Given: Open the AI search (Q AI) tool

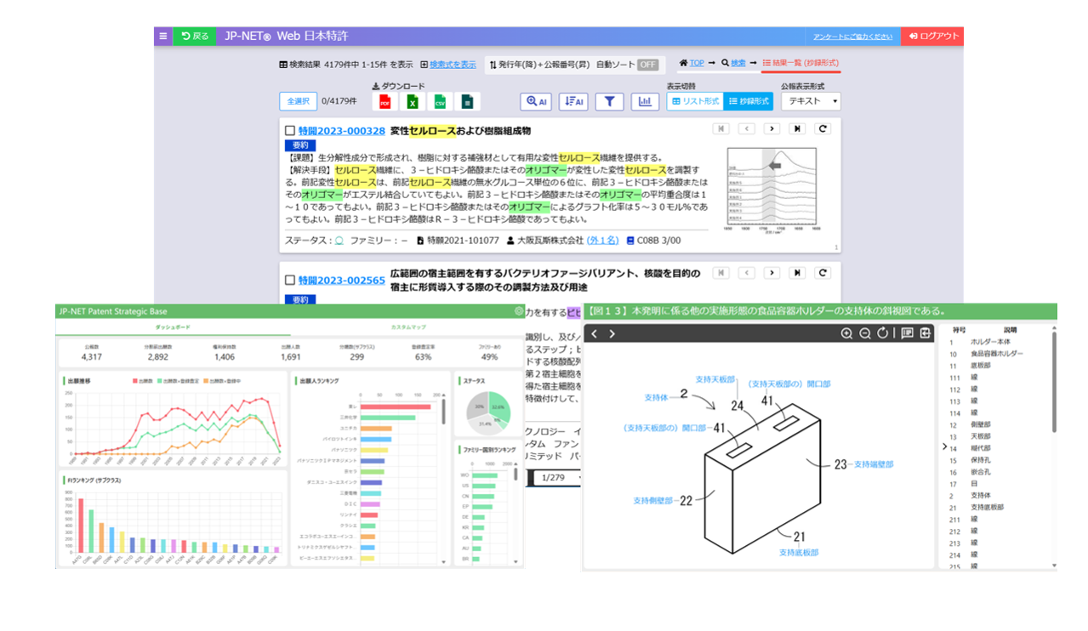Looking at the screenshot, I should [538, 101].
